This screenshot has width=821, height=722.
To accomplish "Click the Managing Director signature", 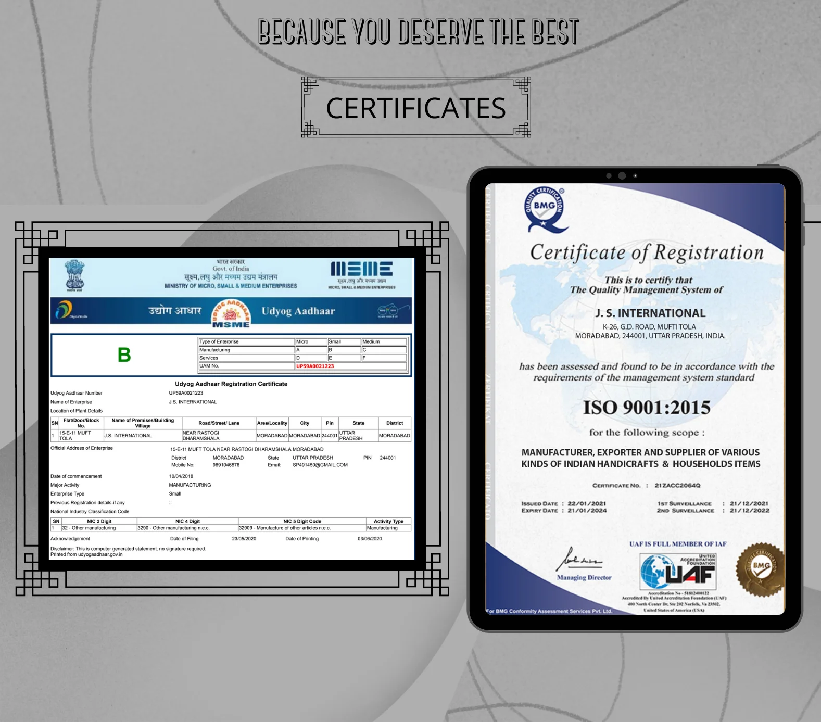I will point(579,560).
